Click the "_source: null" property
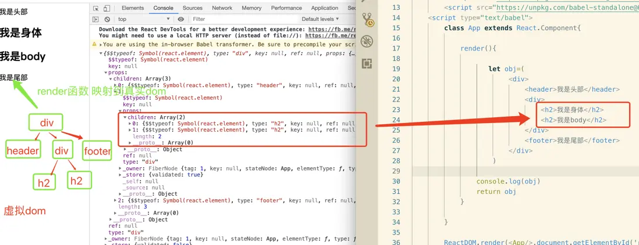639x245 pixels. (x=144, y=188)
